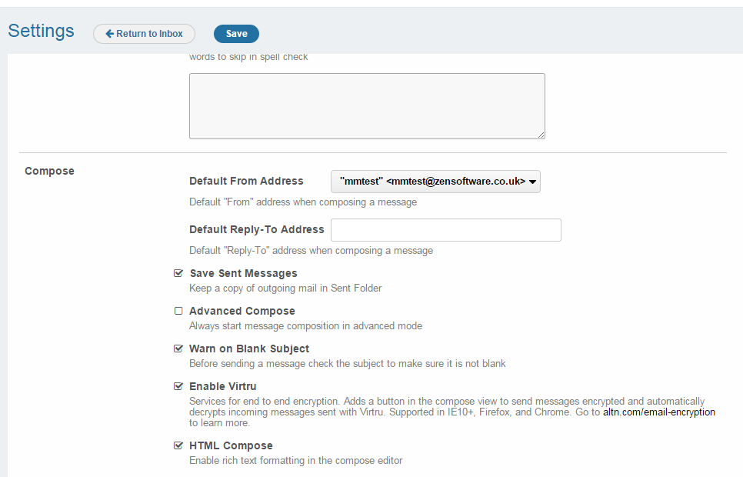743x477 pixels.
Task: Uncheck the HTML Compose option
Action: (x=178, y=445)
